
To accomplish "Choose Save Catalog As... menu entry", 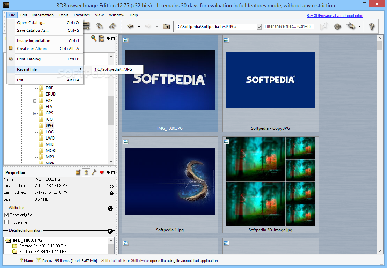I will tap(45, 30).
